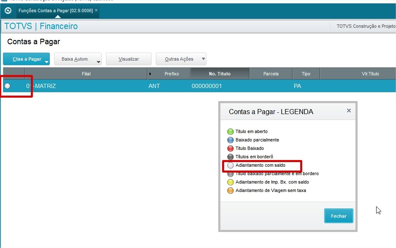Viewport: 396px width, 248px height.
Task: Expand the Baixa Autom. dropdown arrow
Action: tap(98, 62)
